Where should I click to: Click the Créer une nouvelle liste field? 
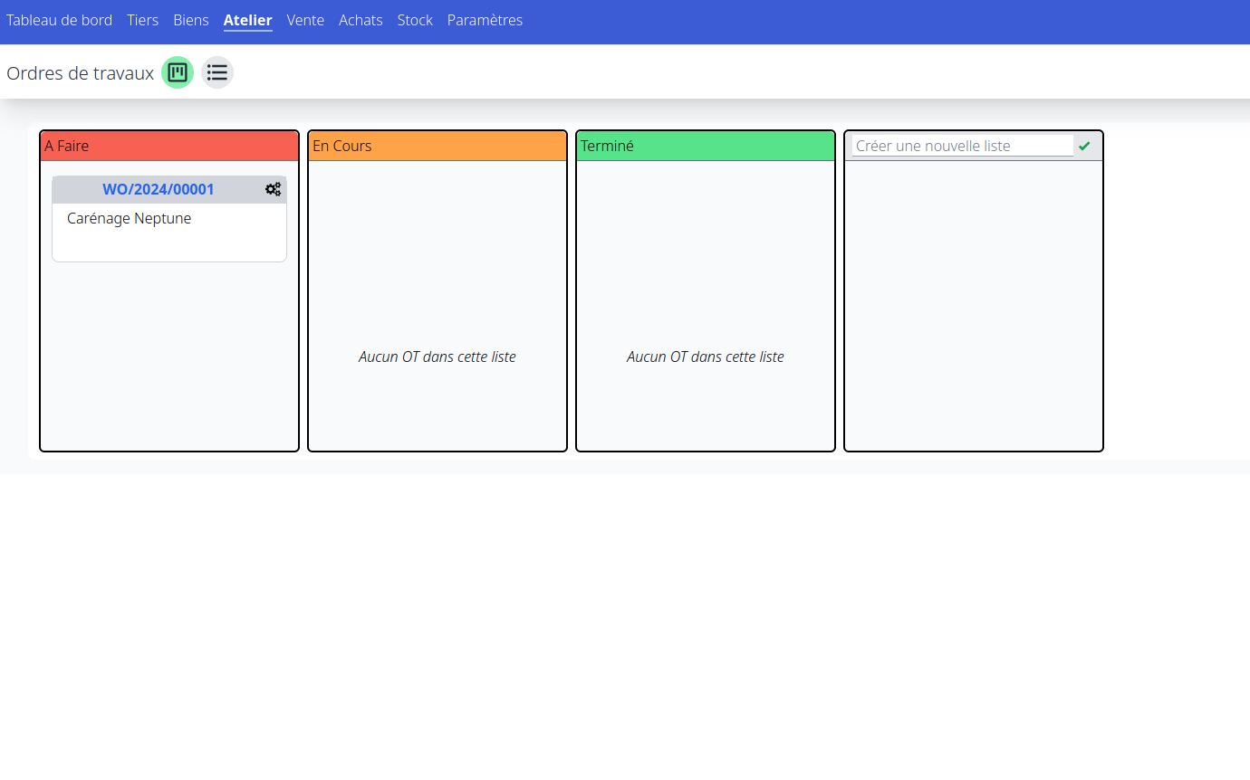pyautogui.click(x=958, y=144)
